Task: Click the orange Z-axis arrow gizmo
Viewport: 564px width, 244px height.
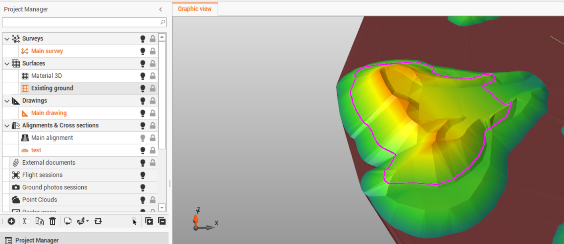Action: (x=196, y=218)
